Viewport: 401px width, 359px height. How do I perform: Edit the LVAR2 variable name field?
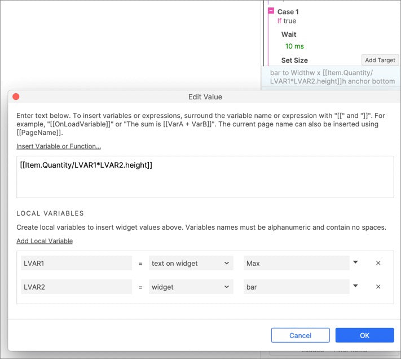(77, 287)
